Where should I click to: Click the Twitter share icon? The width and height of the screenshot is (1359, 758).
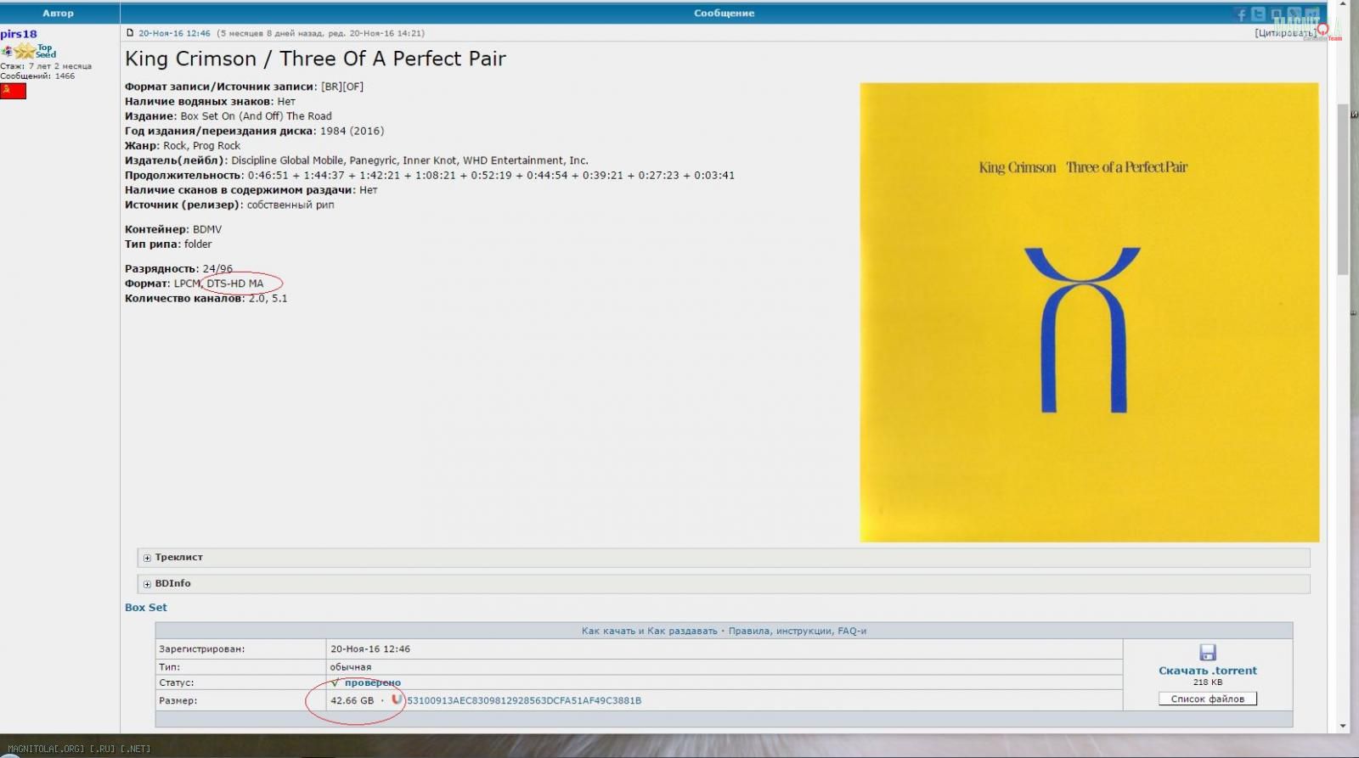click(x=1258, y=14)
